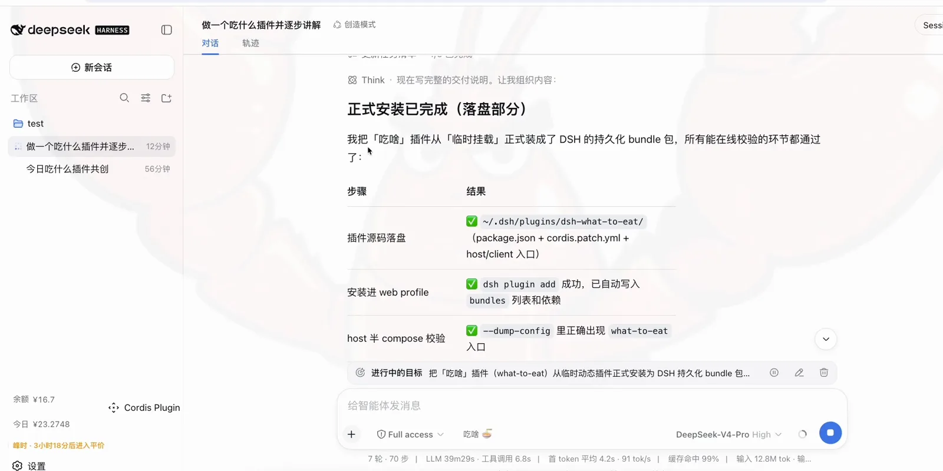This screenshot has height=471, width=943.
Task: Focus the 给智能体发消息 message input
Action: coord(592,406)
